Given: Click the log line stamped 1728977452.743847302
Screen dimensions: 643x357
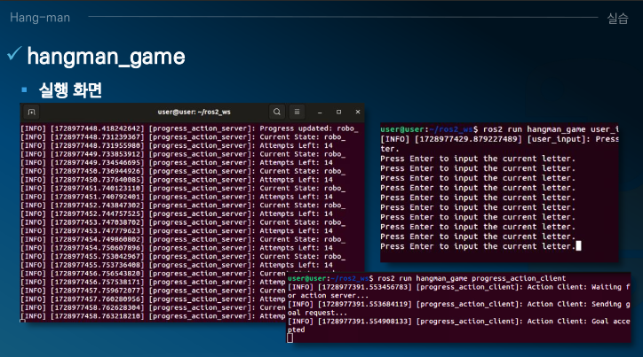Looking at the screenshot, I should [x=183, y=206].
